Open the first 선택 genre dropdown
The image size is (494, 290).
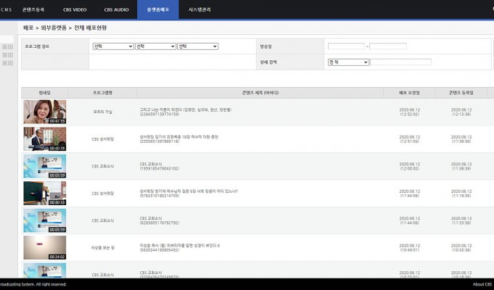pyautogui.click(x=113, y=46)
